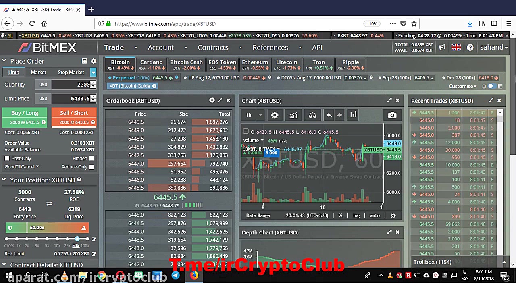Toggle chart percent scale
This screenshot has height=290, width=516.
tap(340, 215)
